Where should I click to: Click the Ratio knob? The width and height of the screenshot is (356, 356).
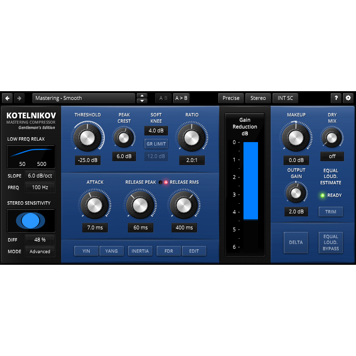click(x=192, y=137)
